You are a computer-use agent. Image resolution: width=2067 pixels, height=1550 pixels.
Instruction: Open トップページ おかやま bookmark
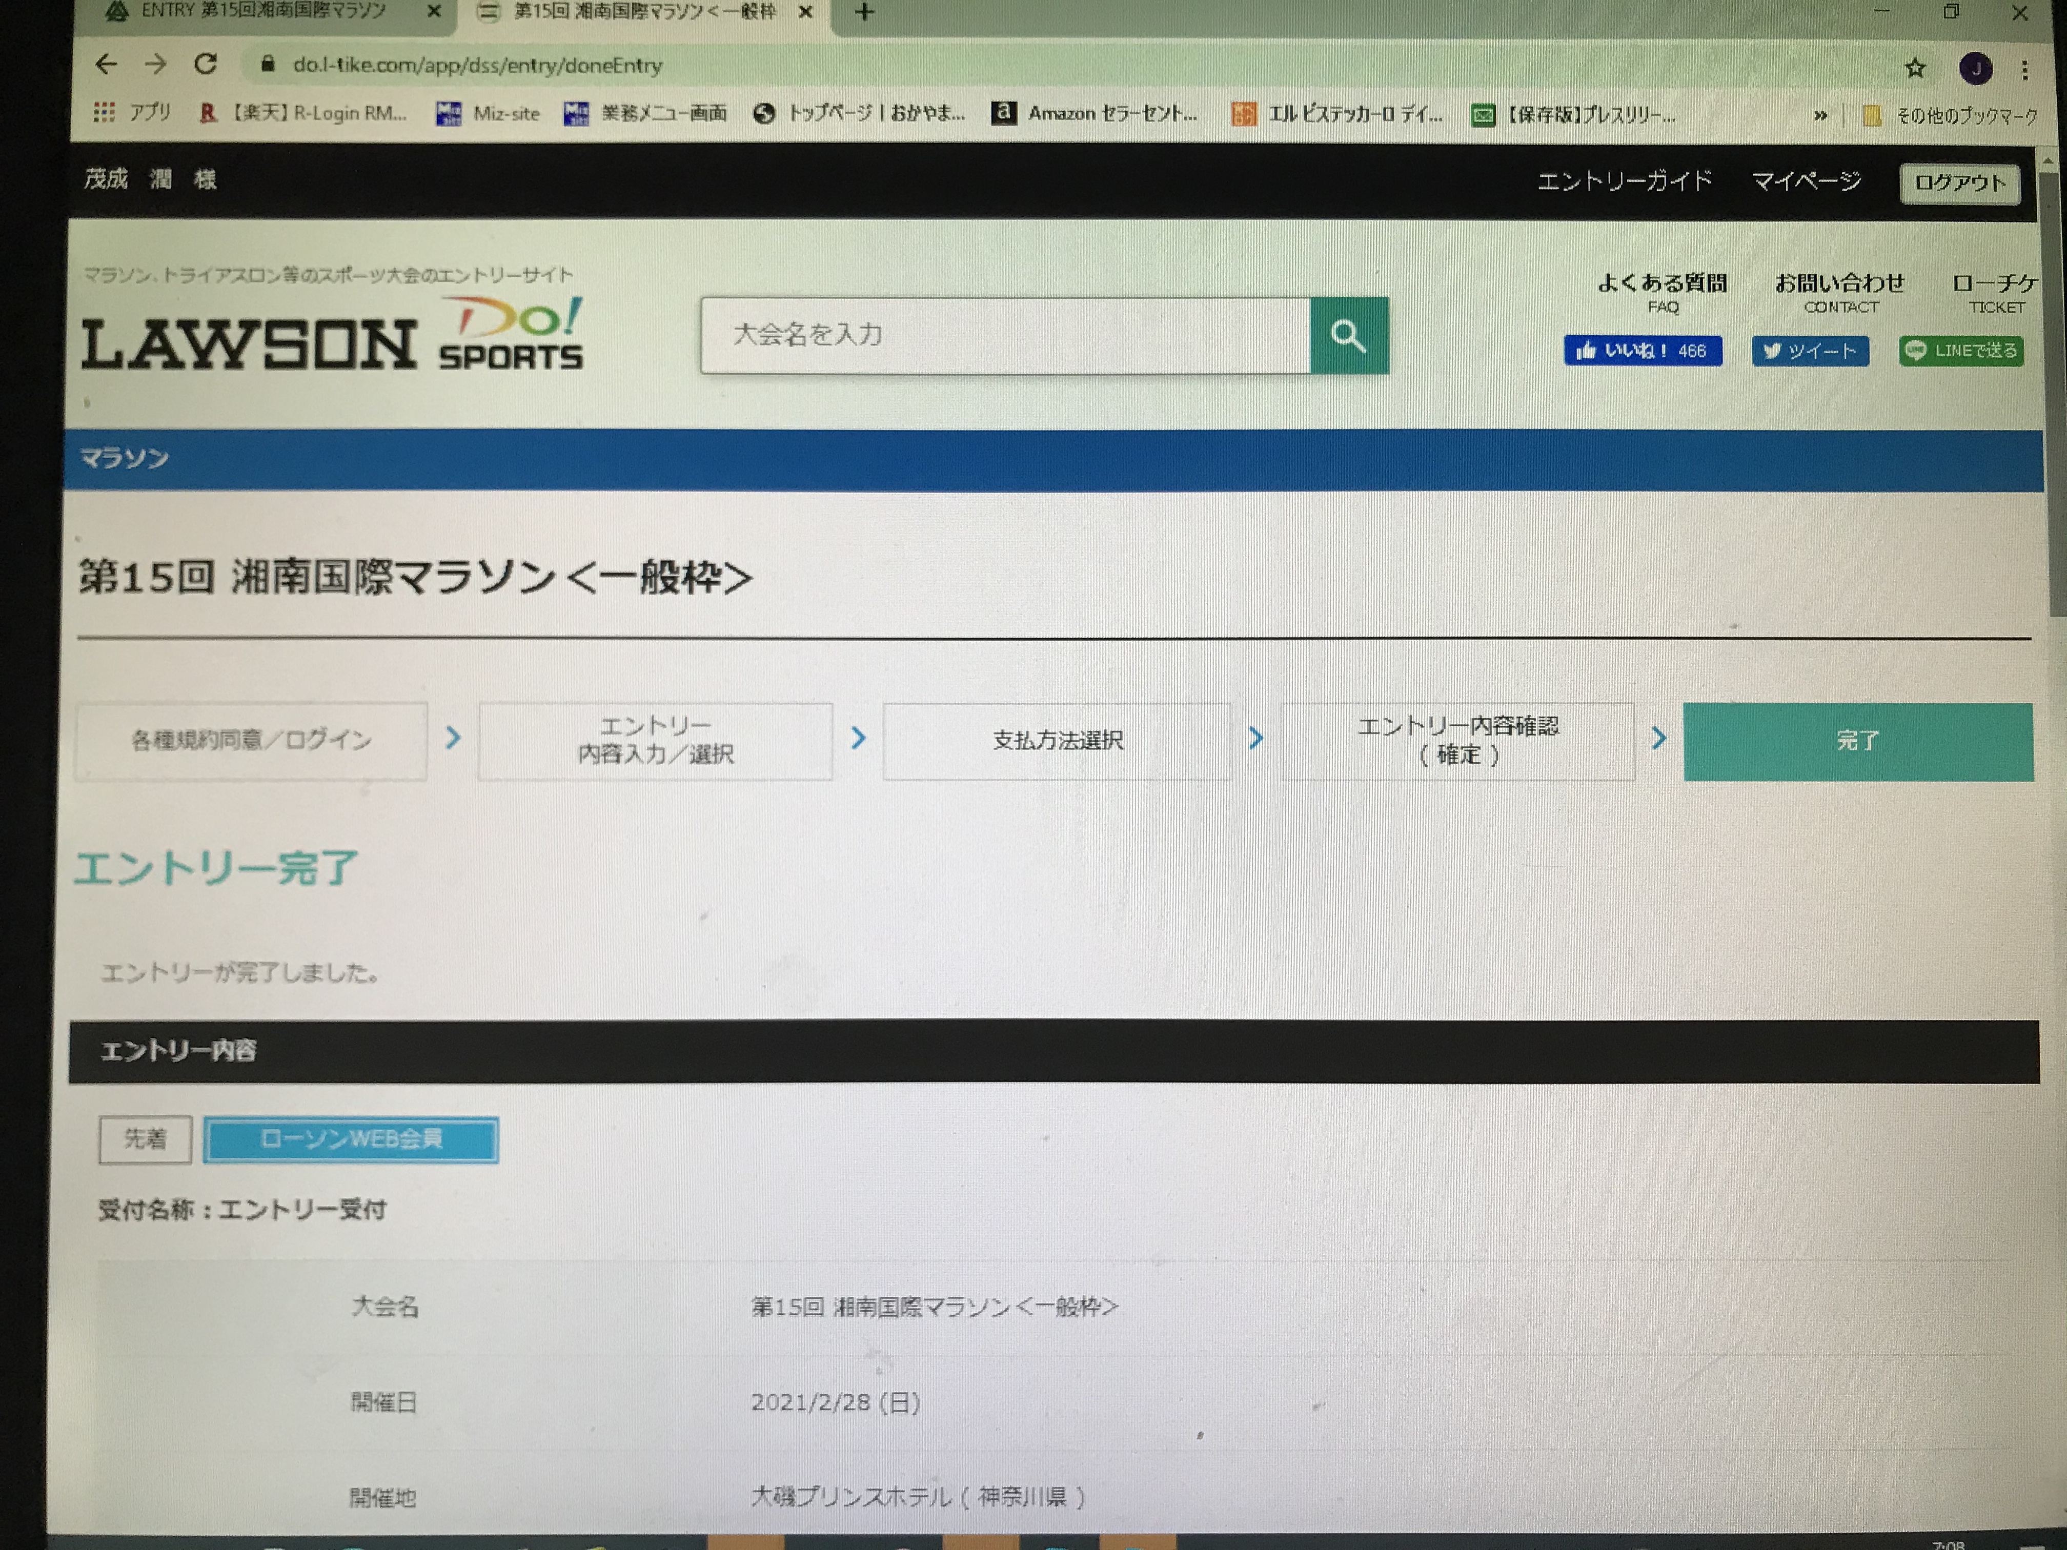859,113
